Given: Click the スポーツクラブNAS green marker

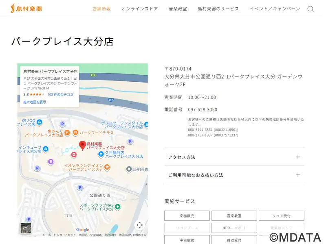Looking at the screenshot, I should 118,207.
